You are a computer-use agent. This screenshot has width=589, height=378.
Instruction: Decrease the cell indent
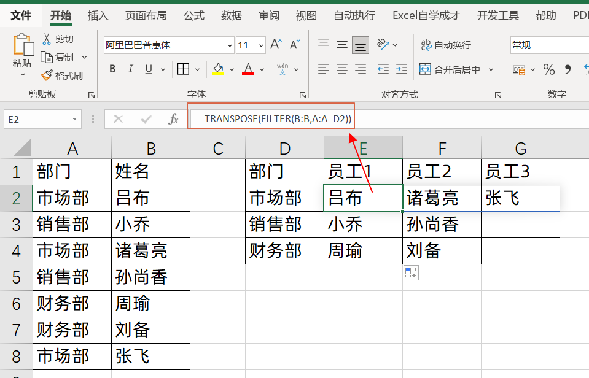[x=383, y=69]
